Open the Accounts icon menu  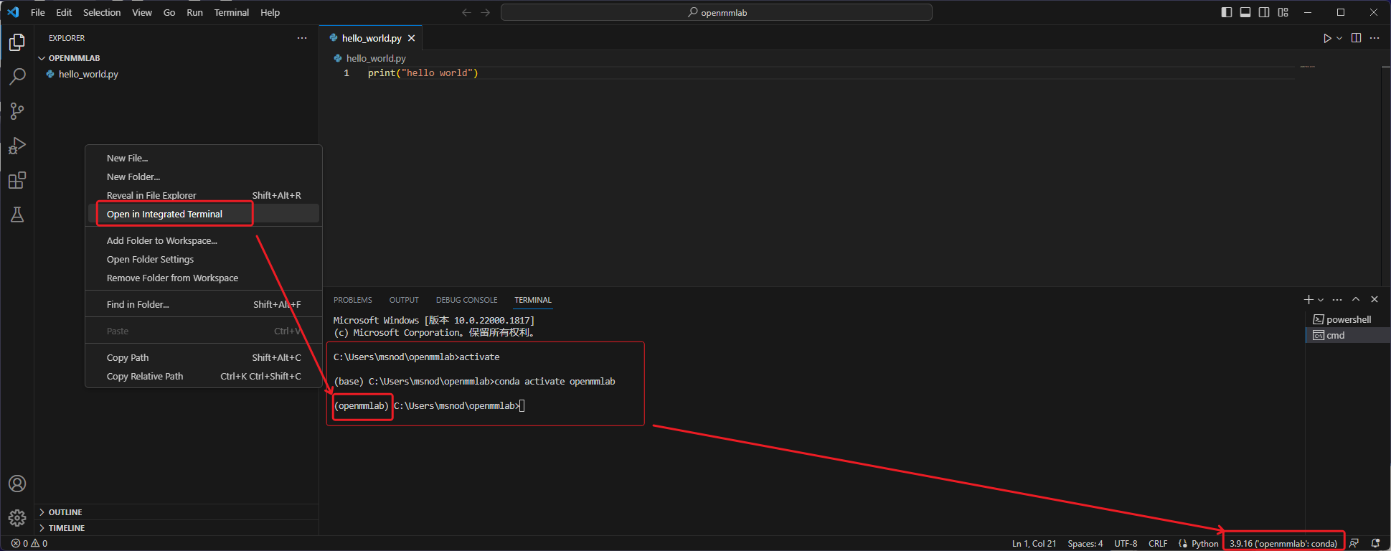pos(17,484)
